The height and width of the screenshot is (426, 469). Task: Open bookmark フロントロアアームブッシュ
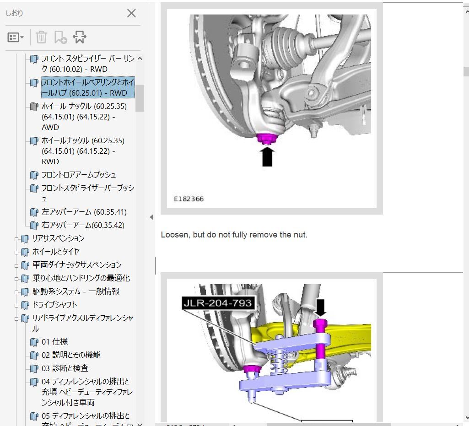click(x=79, y=175)
